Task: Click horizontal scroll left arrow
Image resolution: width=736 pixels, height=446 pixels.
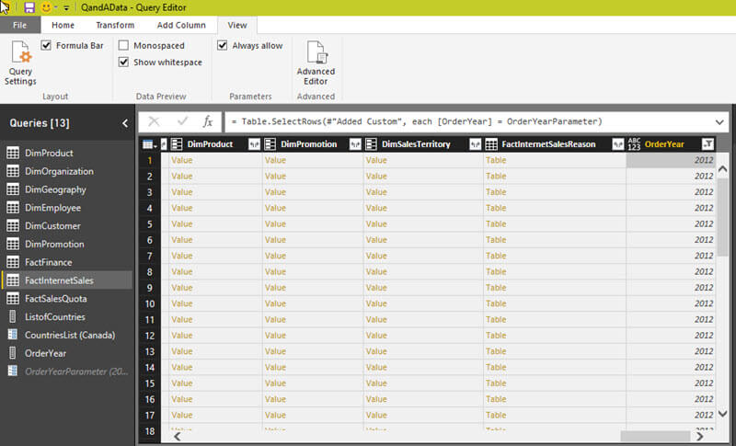Action: 177,437
